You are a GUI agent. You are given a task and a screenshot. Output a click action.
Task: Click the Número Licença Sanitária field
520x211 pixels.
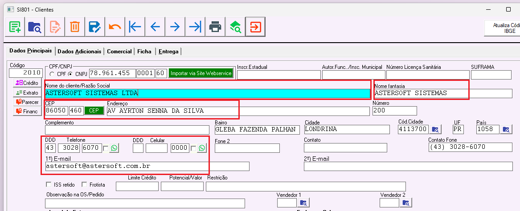coord(428,75)
